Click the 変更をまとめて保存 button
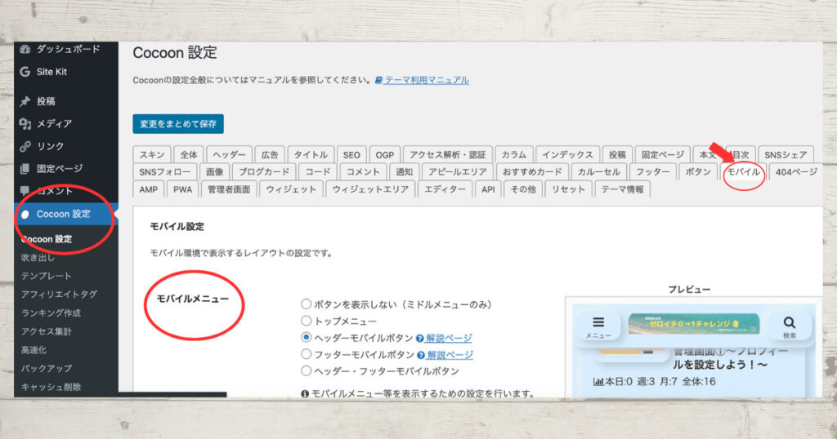The height and width of the screenshot is (439, 837). tap(178, 123)
